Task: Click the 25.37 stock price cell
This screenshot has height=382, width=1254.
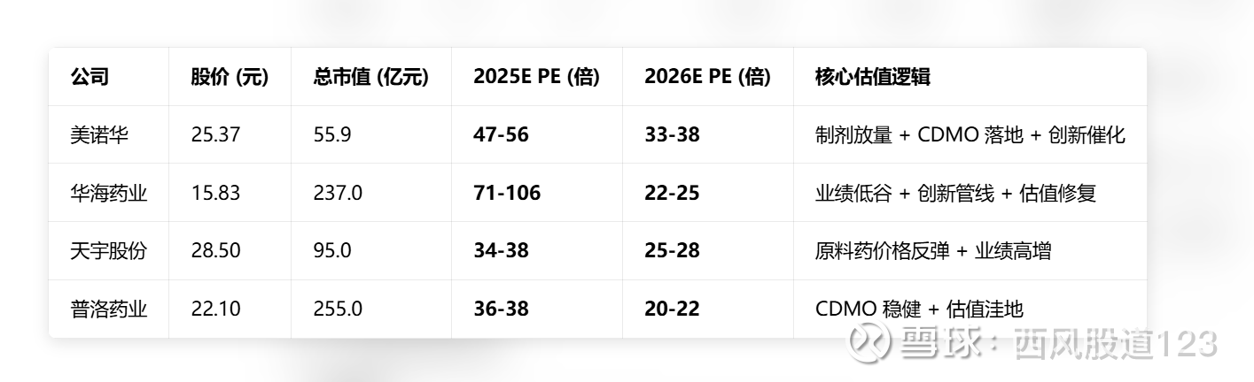Action: tap(215, 135)
